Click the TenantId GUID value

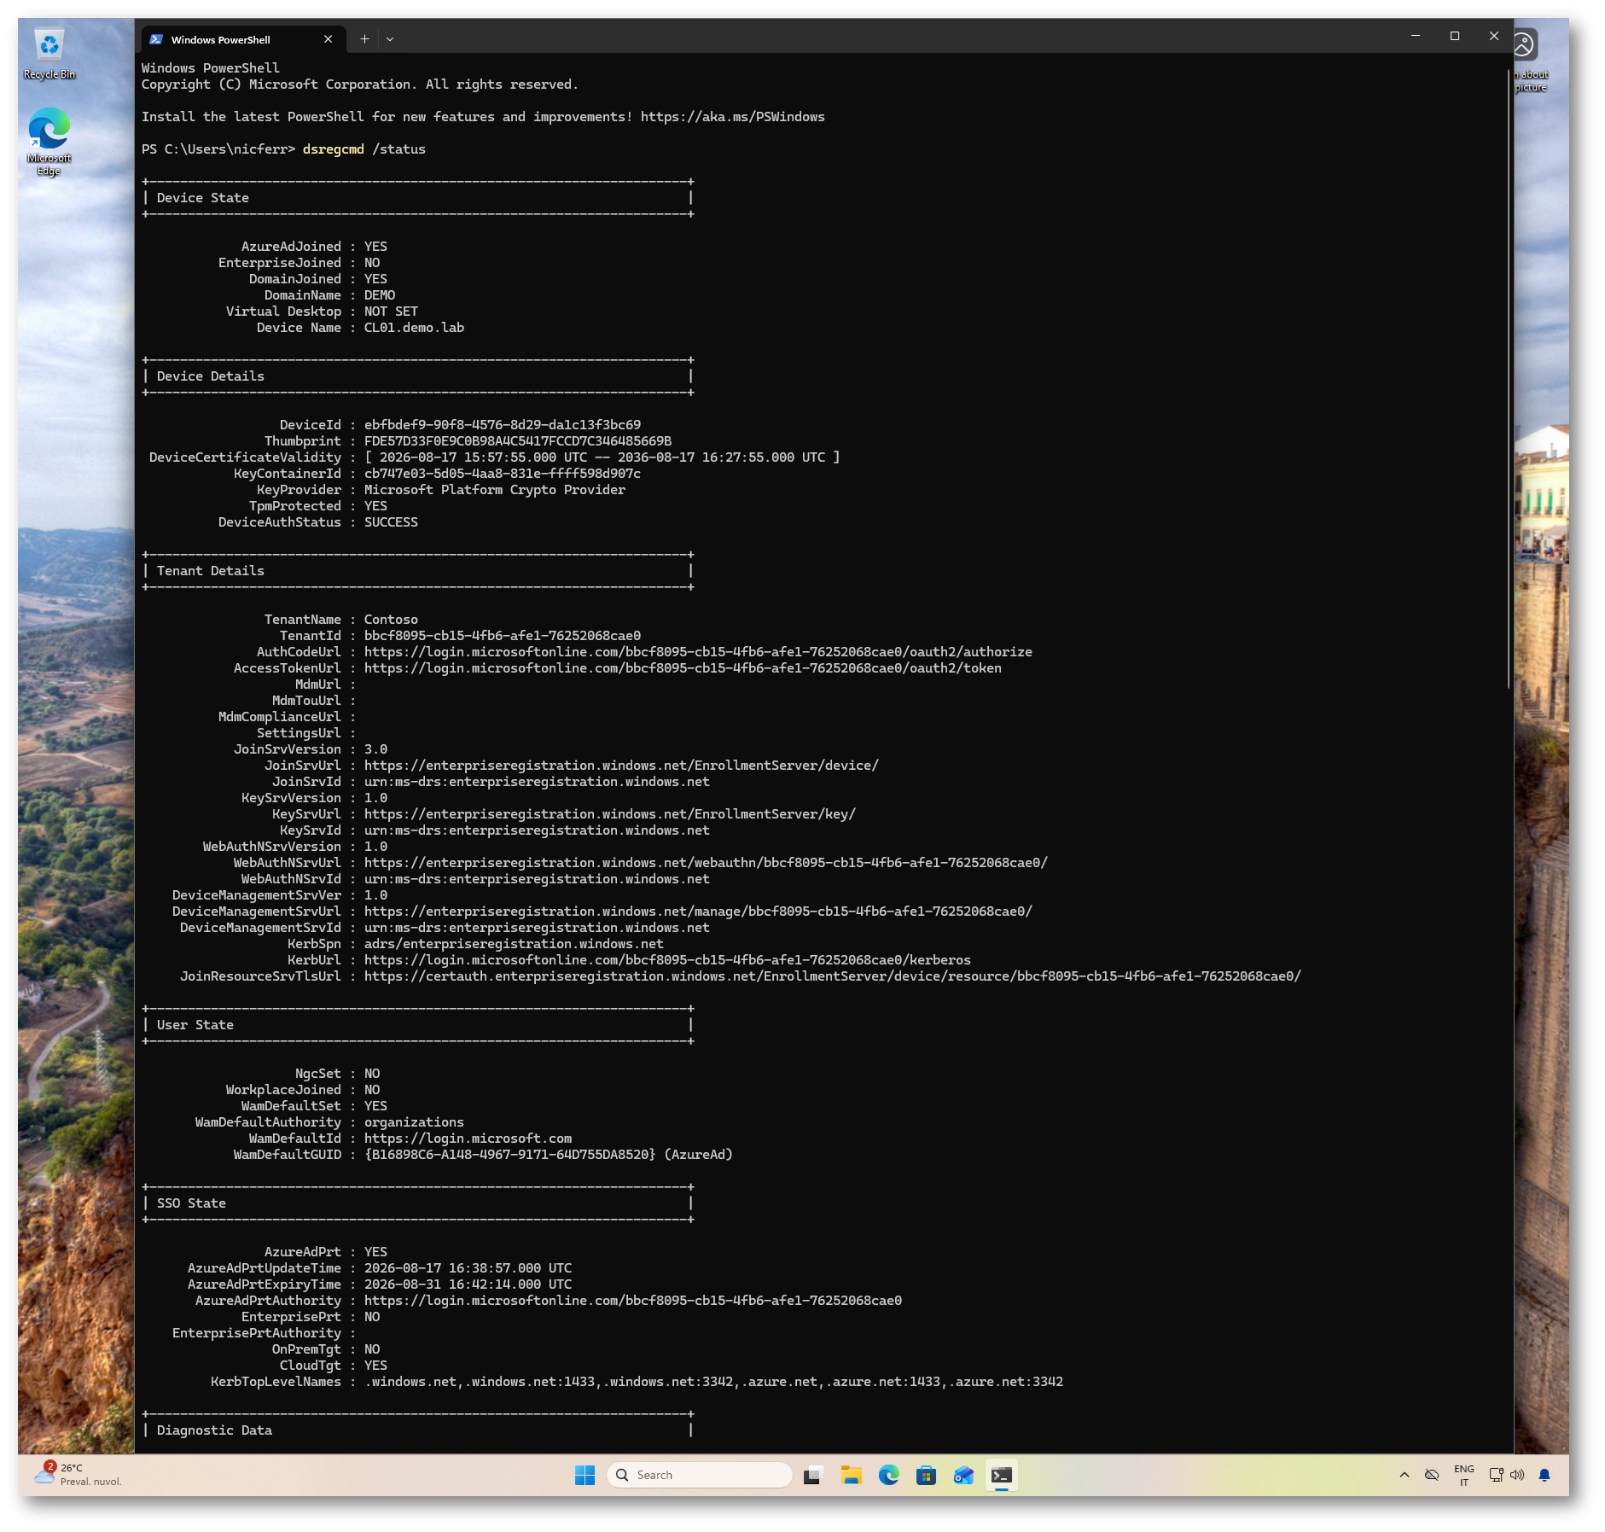tap(503, 636)
